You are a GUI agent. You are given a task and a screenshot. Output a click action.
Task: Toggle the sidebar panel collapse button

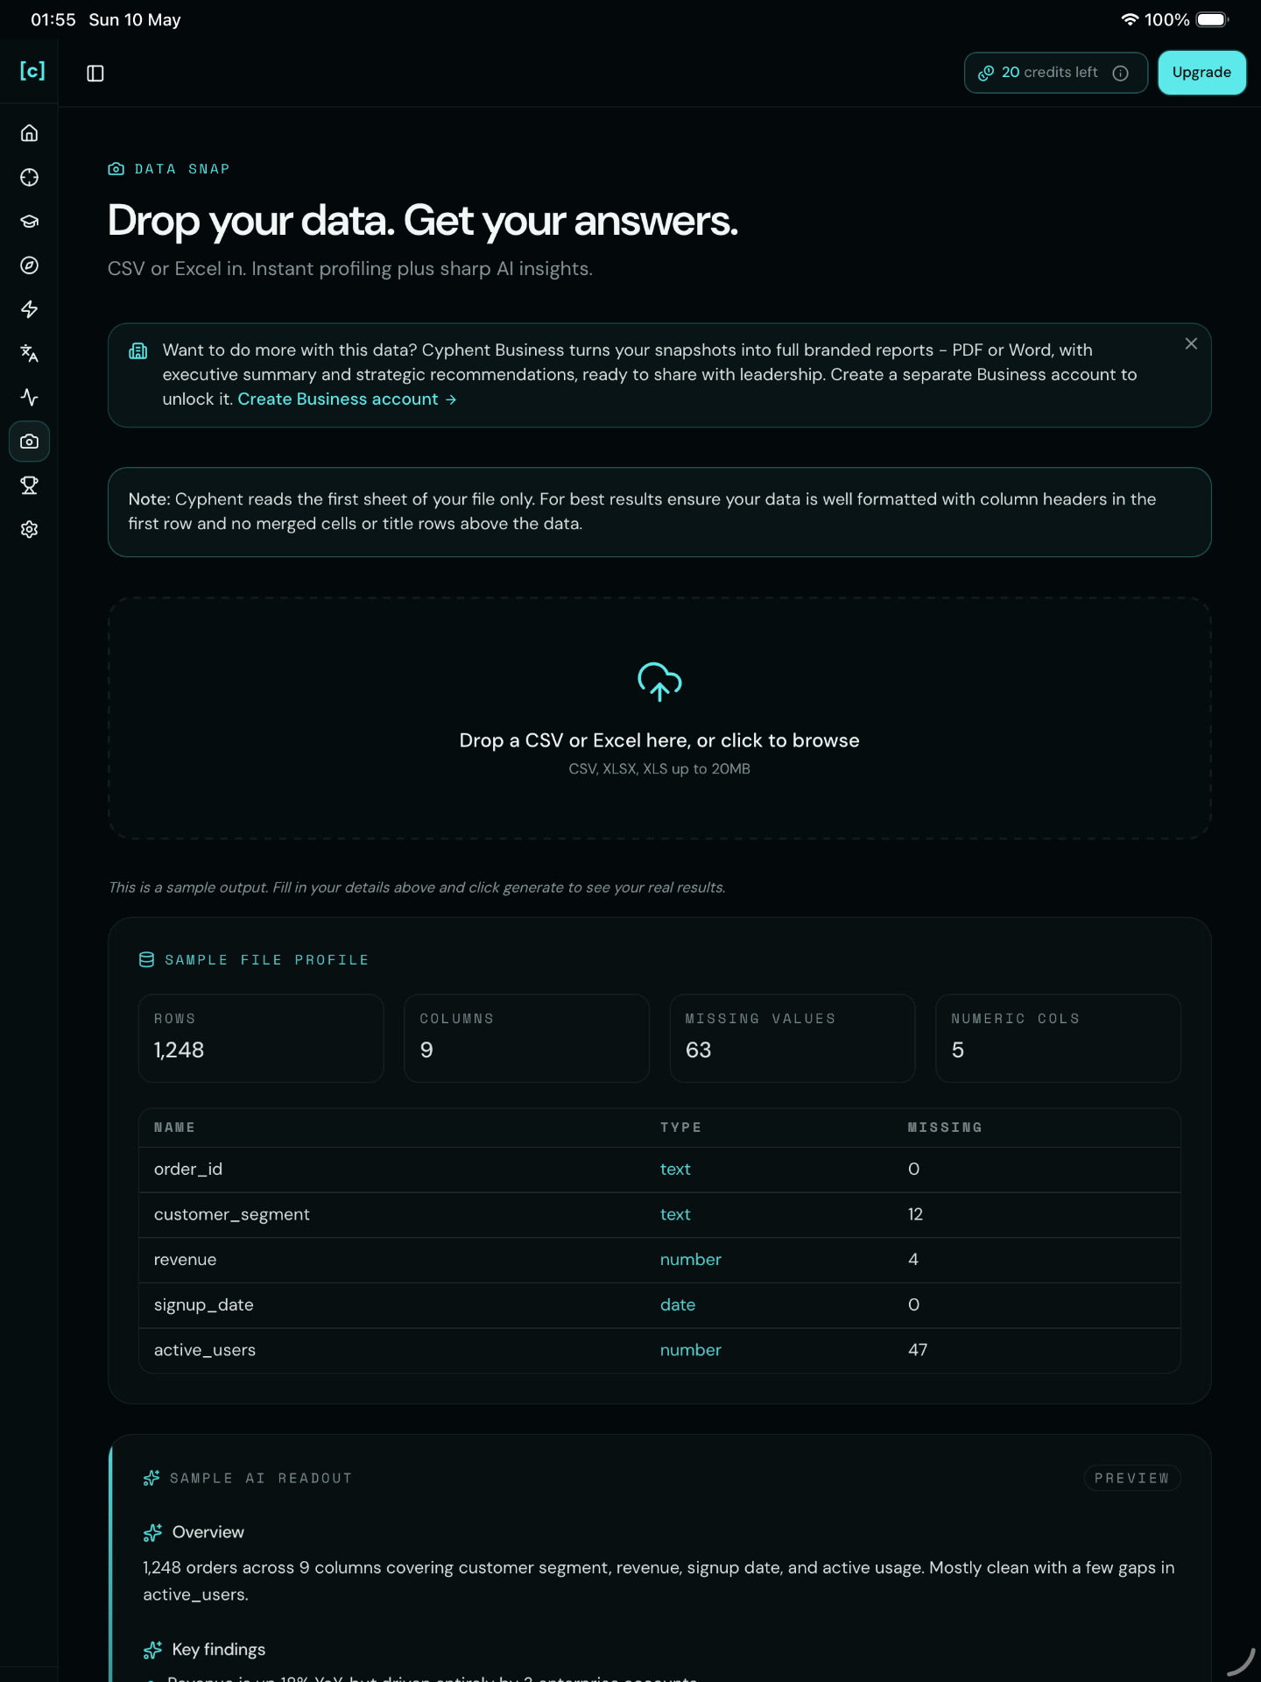pos(95,74)
